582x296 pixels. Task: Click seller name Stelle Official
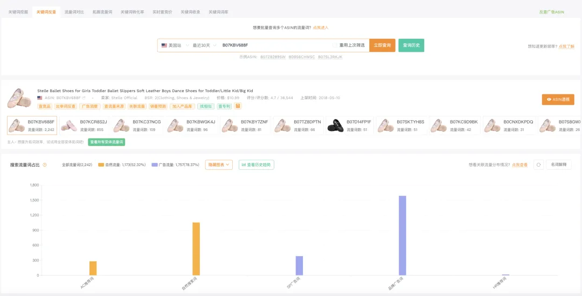coord(124,98)
